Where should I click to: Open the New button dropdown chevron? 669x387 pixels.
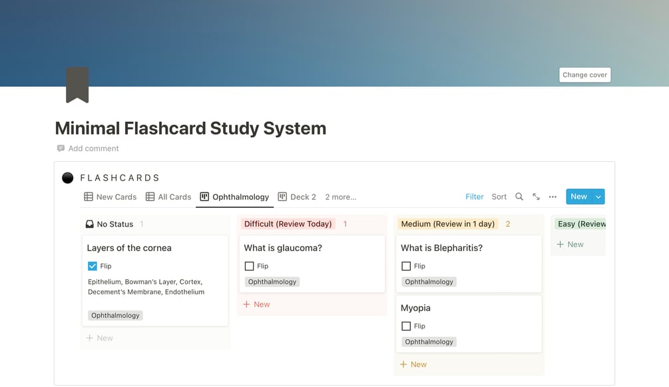[598, 196]
